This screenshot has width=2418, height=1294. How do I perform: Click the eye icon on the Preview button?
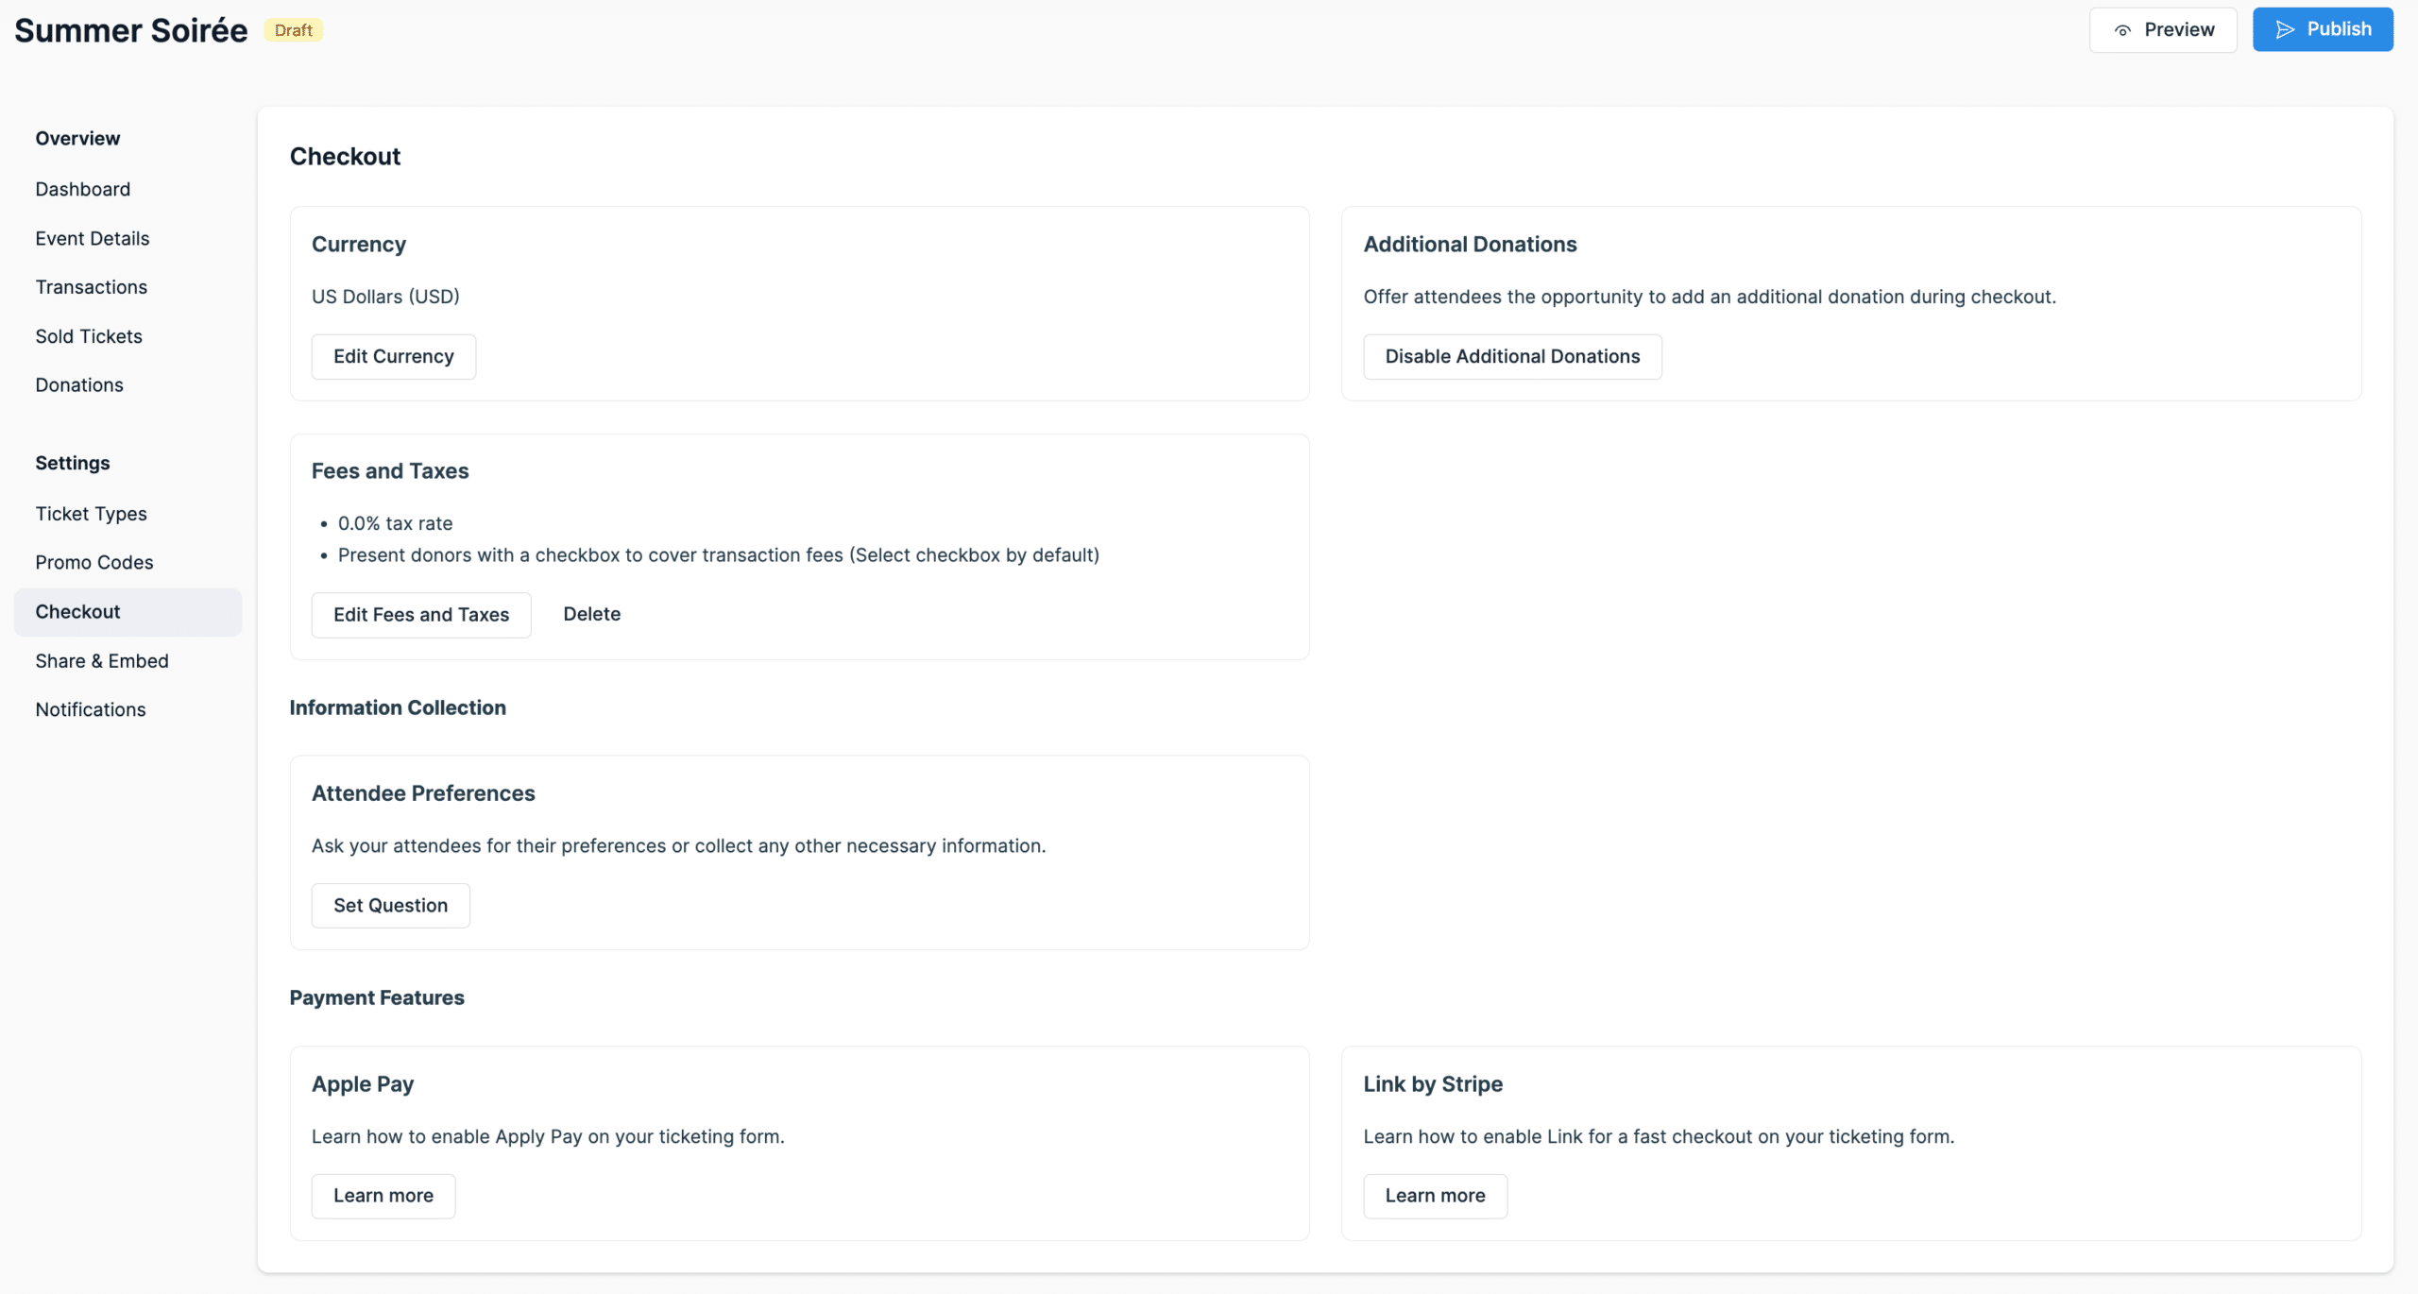pyautogui.click(x=2122, y=29)
